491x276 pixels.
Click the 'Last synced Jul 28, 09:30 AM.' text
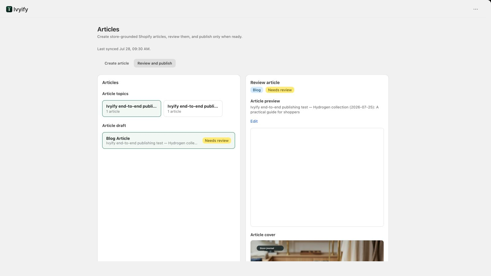point(124,49)
